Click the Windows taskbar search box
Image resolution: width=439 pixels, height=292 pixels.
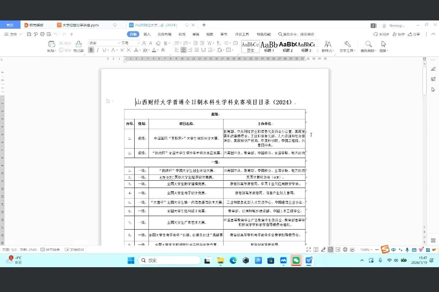pos(169,260)
